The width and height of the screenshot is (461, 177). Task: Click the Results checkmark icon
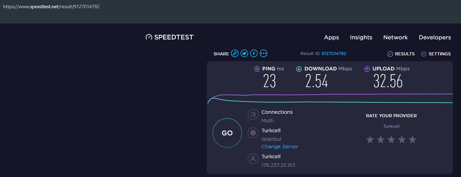pyautogui.click(x=390, y=54)
